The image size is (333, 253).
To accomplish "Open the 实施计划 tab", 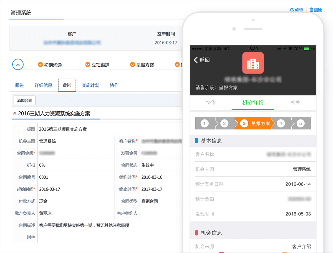I will 90,85.
